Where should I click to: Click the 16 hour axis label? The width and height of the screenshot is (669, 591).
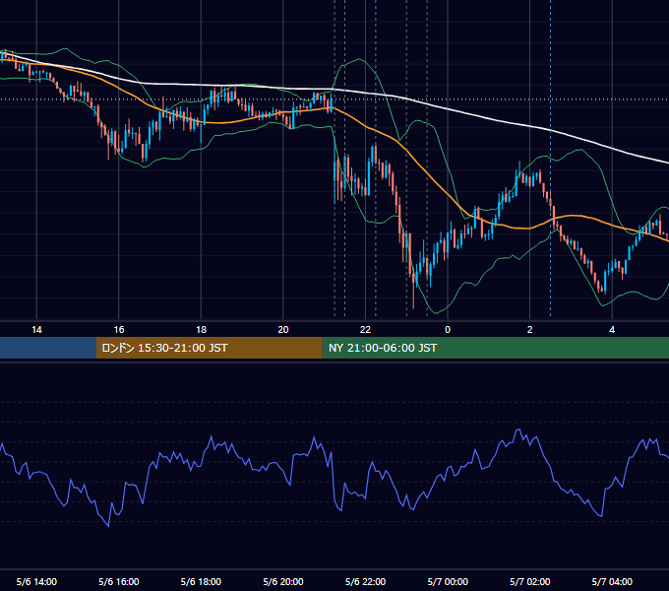tap(119, 330)
